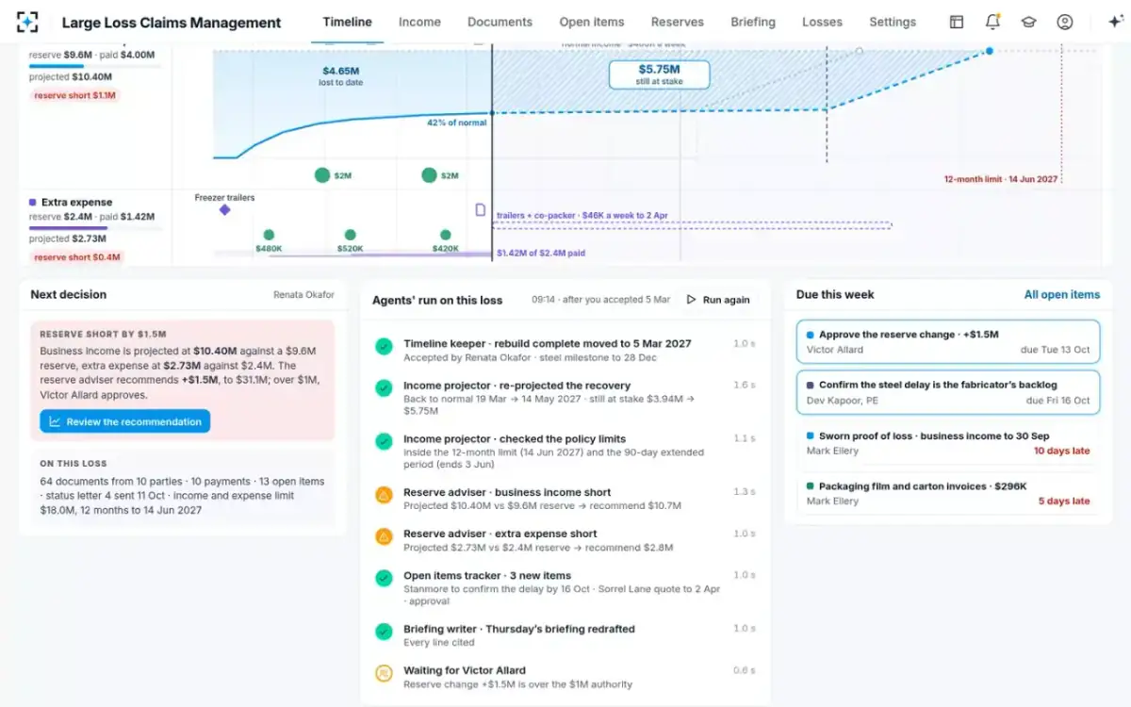Click the 12-month limit 14 Jun 2027 label
The image size is (1131, 707).
pyautogui.click(x=1001, y=179)
